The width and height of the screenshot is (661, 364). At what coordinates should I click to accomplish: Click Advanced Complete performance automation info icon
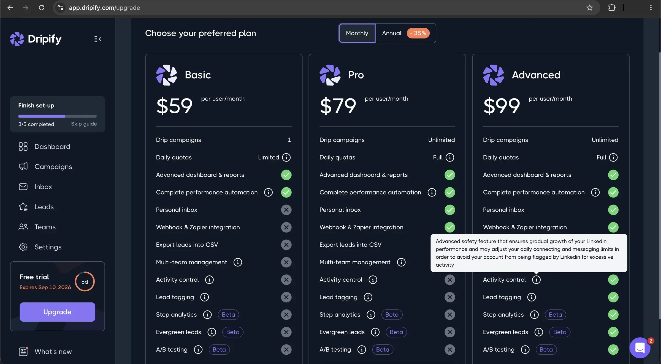[x=595, y=192]
